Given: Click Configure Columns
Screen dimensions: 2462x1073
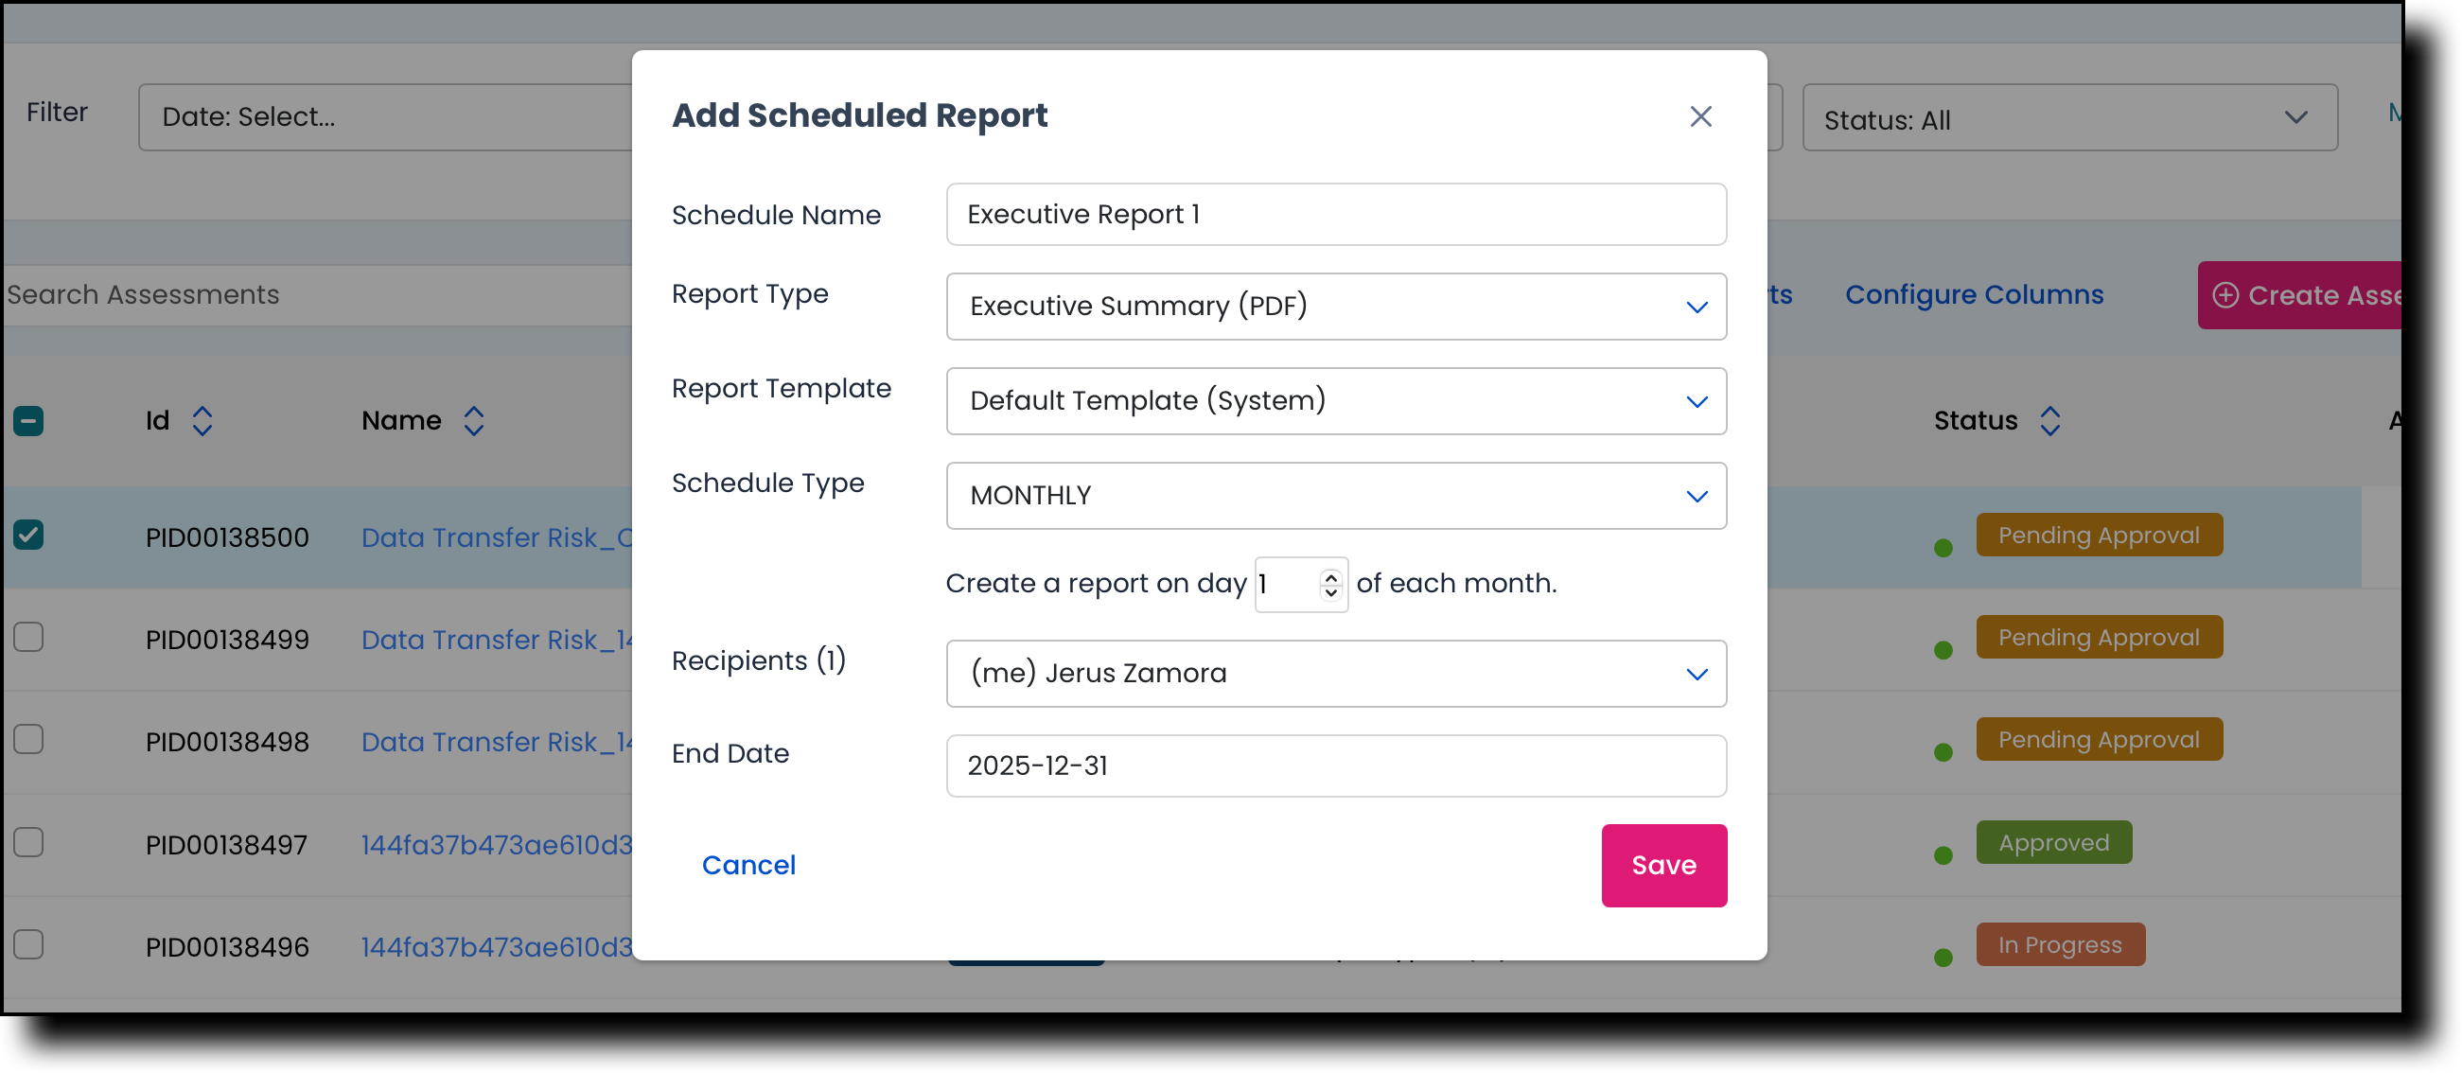Looking at the screenshot, I should point(1975,295).
